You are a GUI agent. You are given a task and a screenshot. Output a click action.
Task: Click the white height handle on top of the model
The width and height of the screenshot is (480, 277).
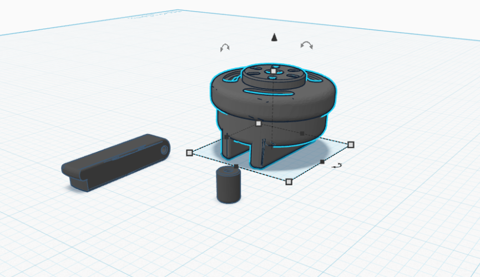(x=274, y=71)
